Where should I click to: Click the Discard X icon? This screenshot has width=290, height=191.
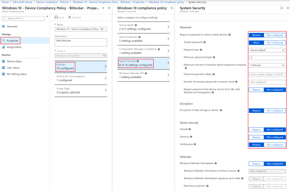68,17
